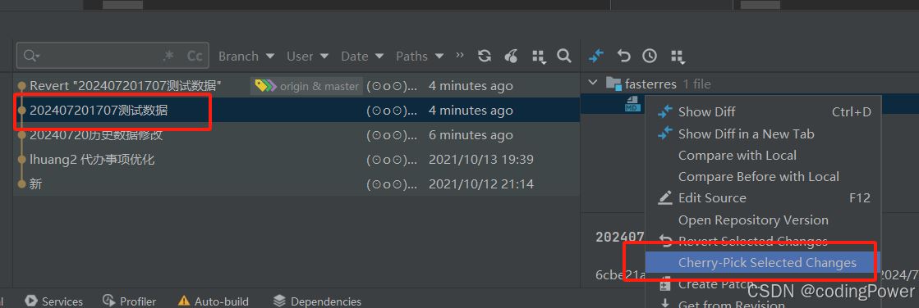919x308 pixels.
Task: Click the Cherry-pick toolbar icon
Action: point(511,56)
